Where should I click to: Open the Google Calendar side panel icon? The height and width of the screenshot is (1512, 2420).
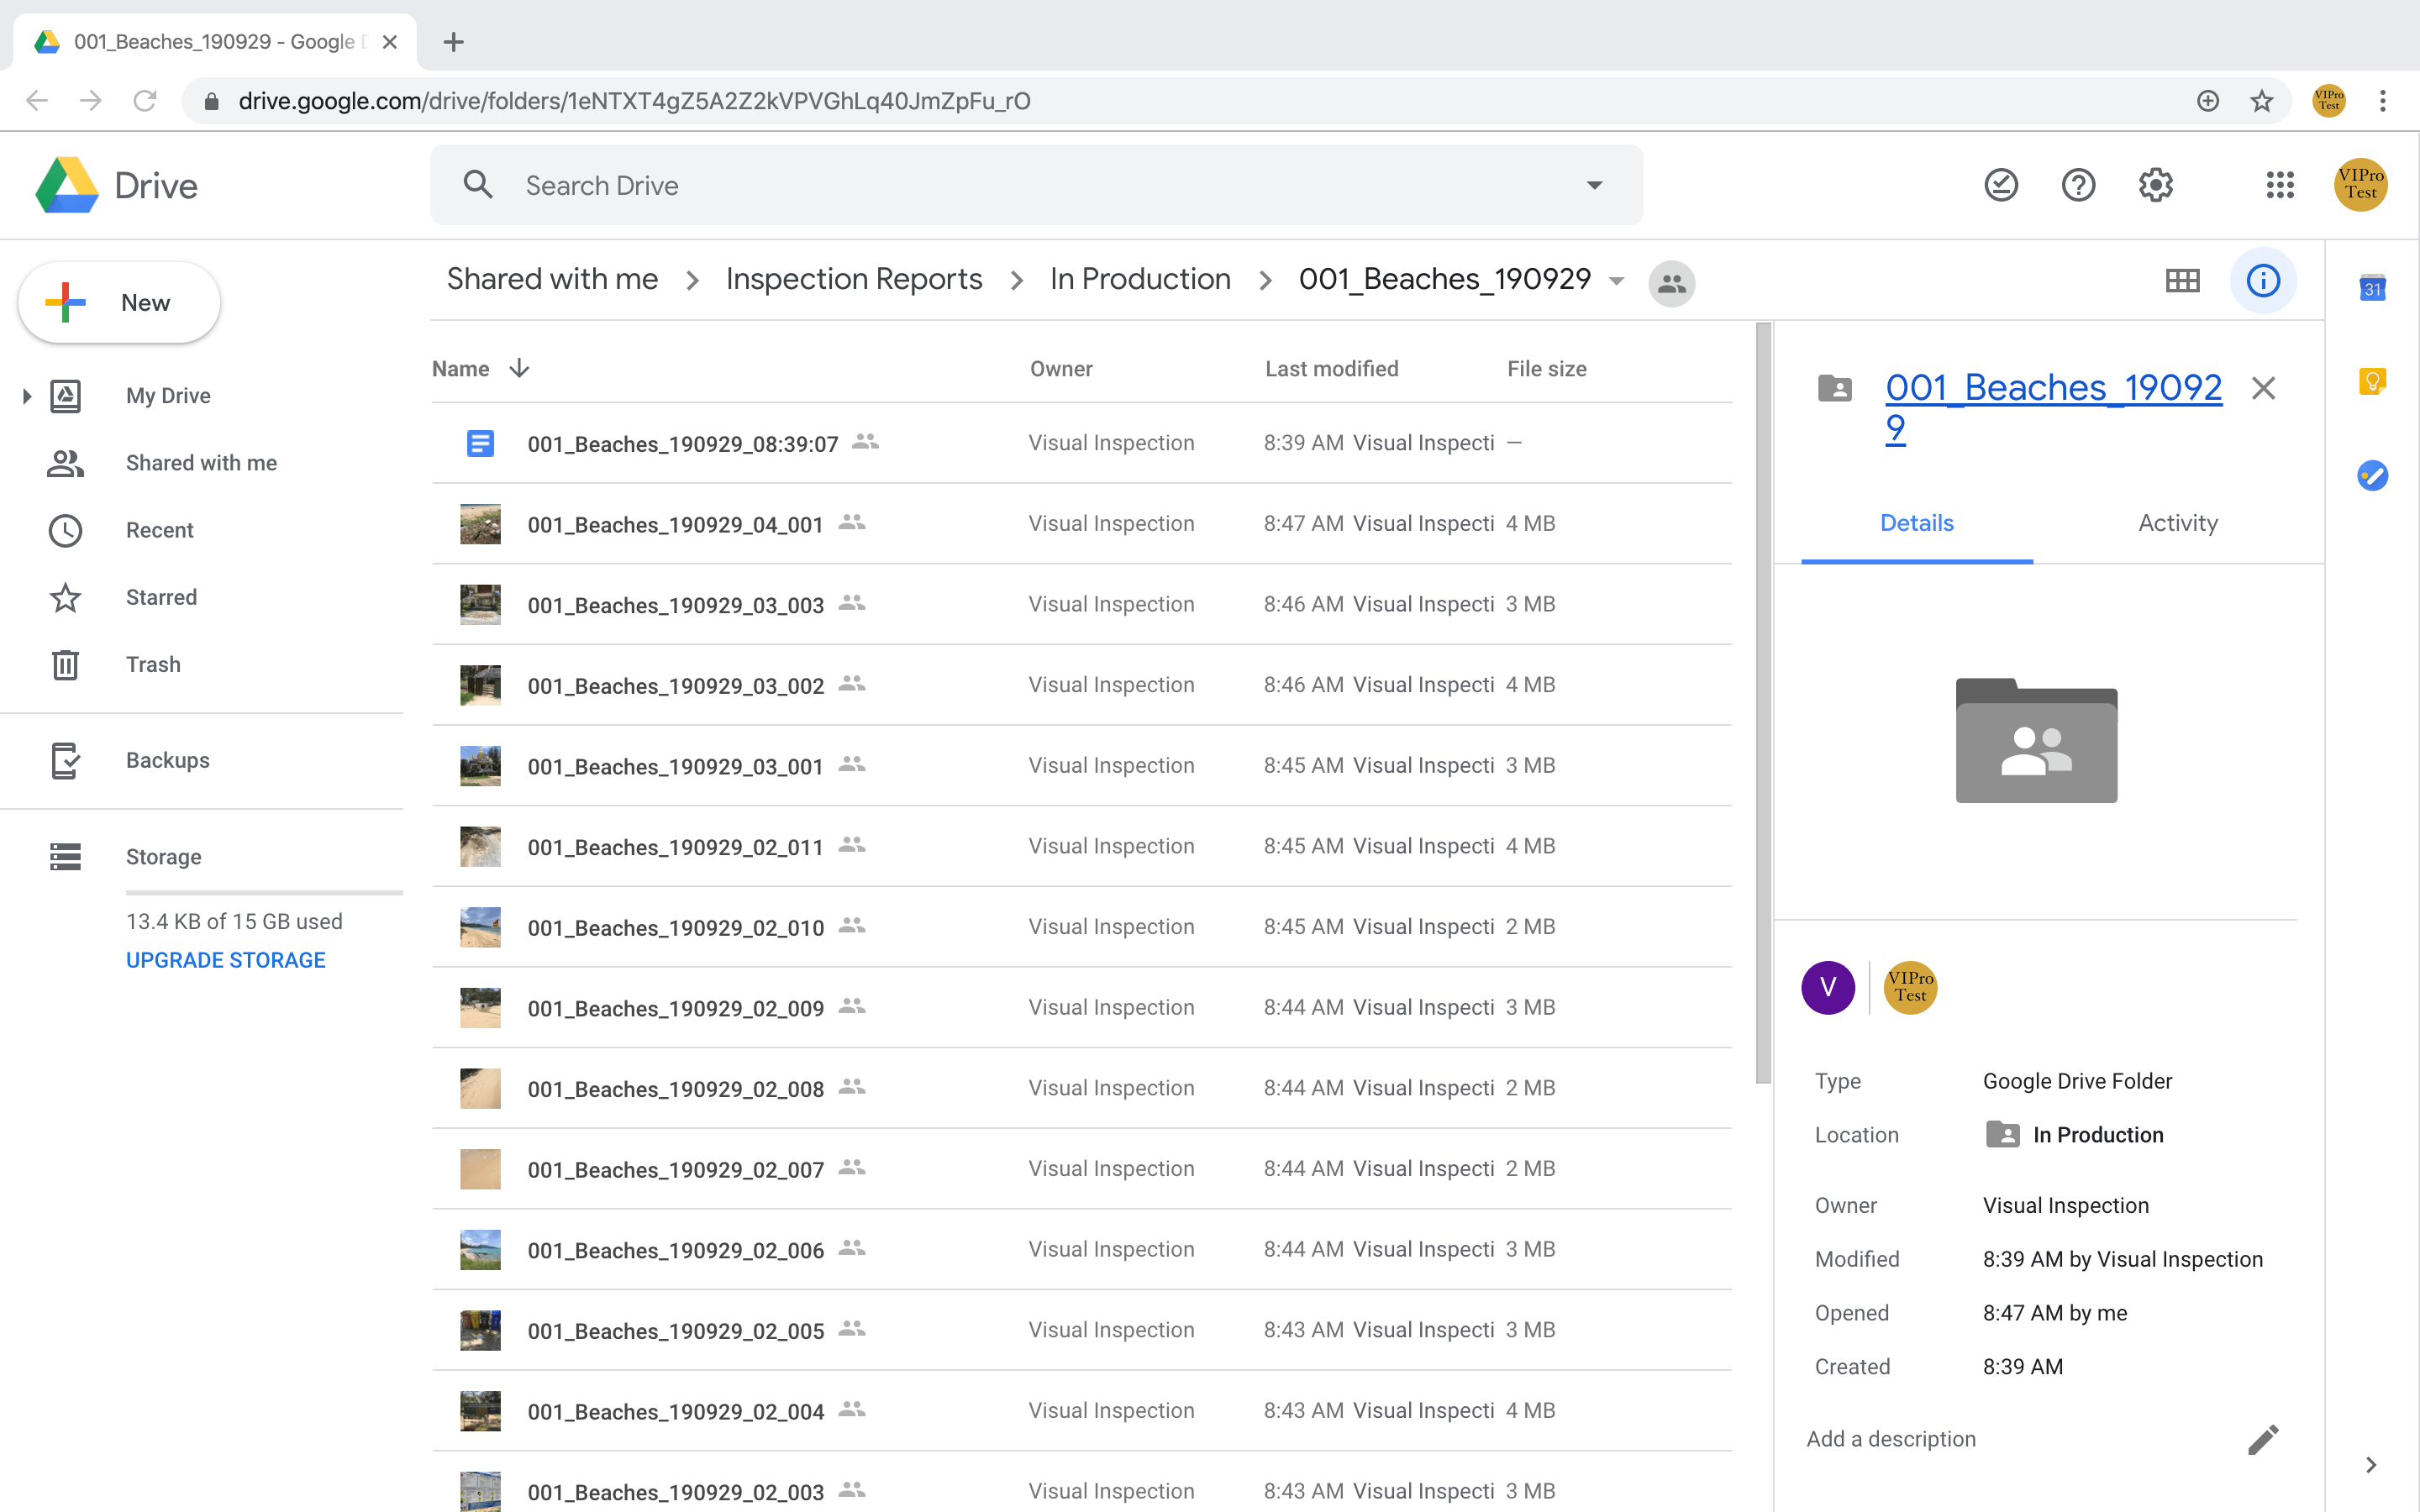tap(2372, 288)
